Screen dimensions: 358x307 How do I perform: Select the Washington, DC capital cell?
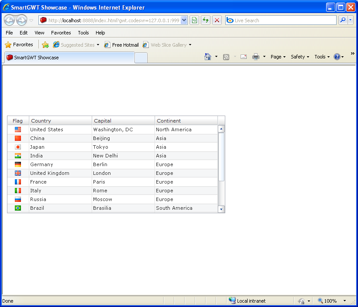pos(123,130)
